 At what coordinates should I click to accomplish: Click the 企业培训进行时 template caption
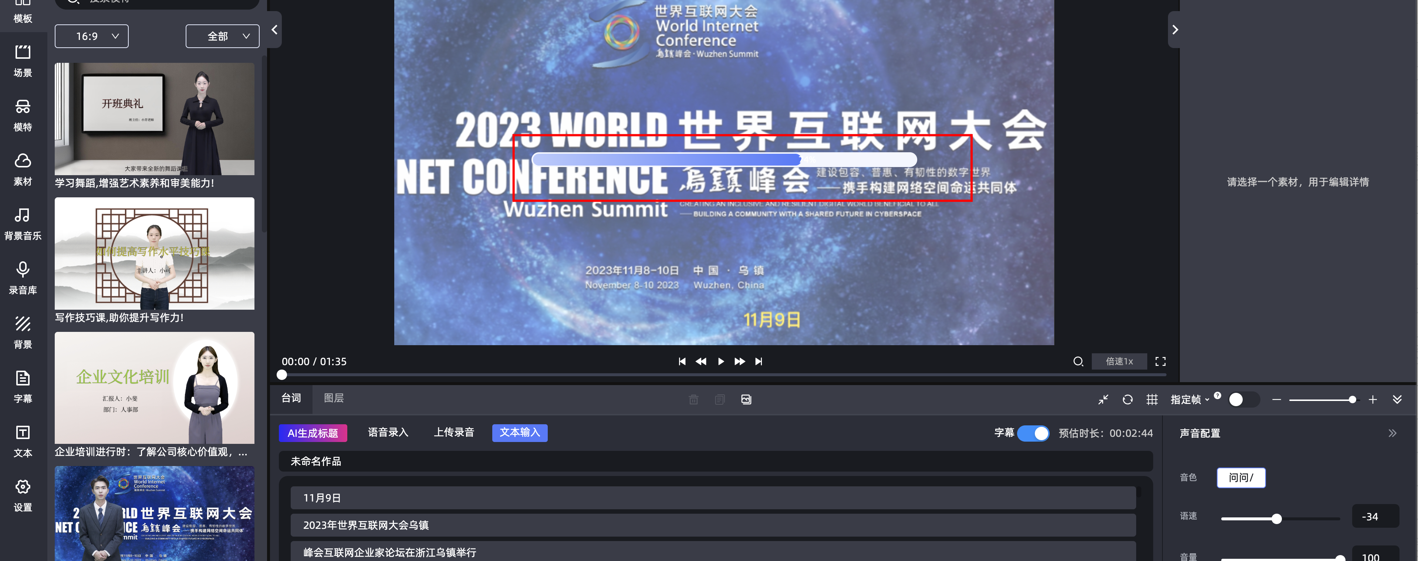[151, 452]
